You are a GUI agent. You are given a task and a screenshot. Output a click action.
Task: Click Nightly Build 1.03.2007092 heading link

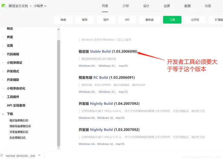[x=101, y=130]
